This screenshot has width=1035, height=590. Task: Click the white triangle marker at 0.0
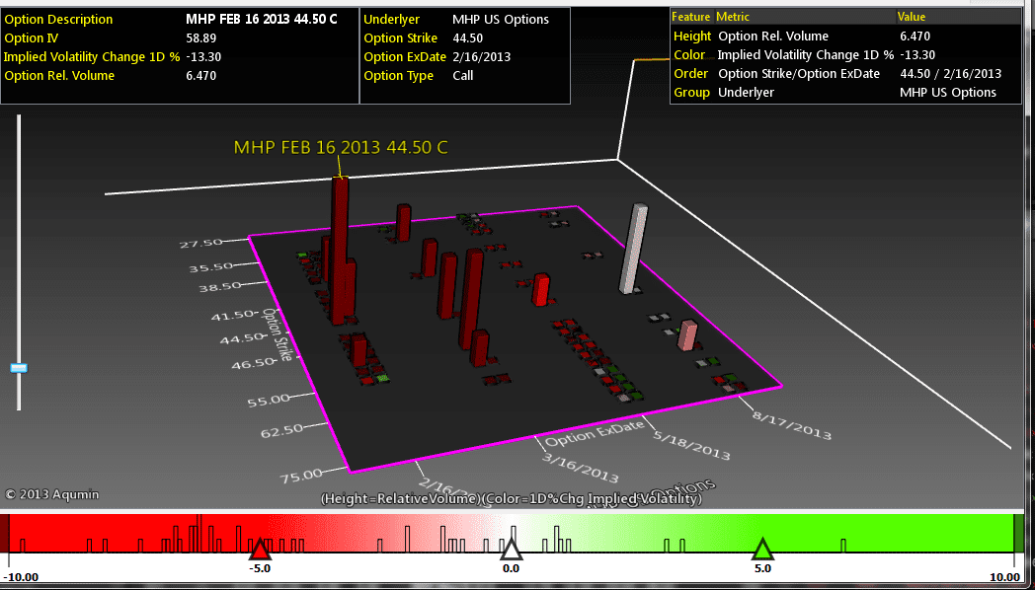click(x=511, y=550)
